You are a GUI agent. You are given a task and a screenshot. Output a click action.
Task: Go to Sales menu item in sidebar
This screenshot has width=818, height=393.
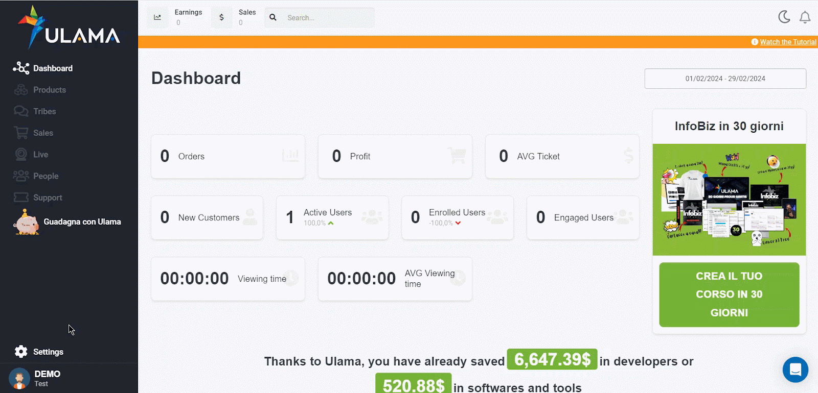pos(43,133)
